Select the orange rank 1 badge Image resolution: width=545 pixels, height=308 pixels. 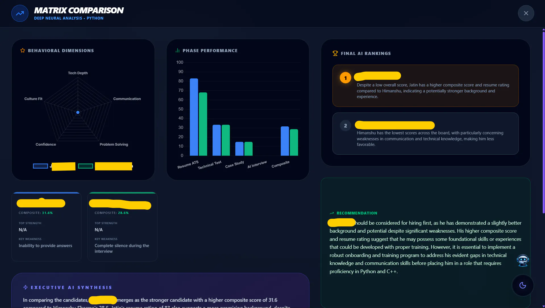click(346, 78)
